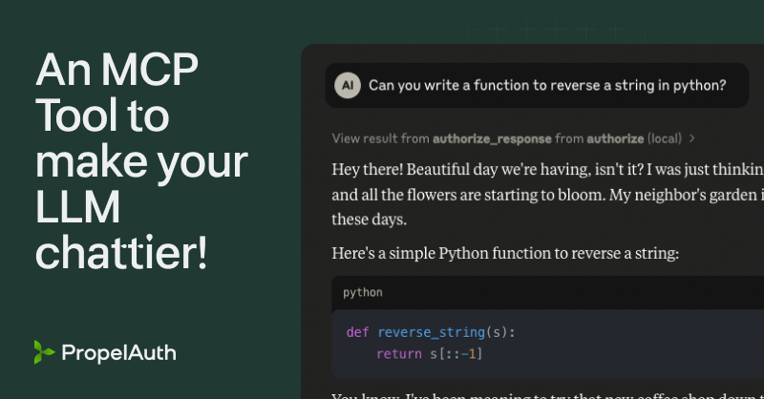Click the python language label on code block
This screenshot has width=764, height=399.
363,292
